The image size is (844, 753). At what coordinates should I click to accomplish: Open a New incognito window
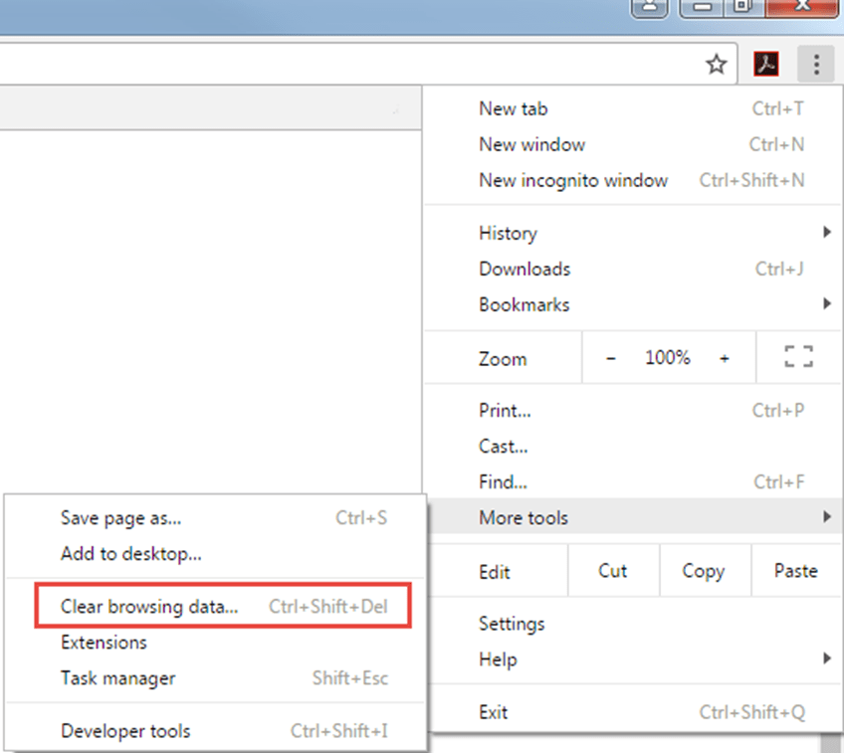[x=634, y=180]
